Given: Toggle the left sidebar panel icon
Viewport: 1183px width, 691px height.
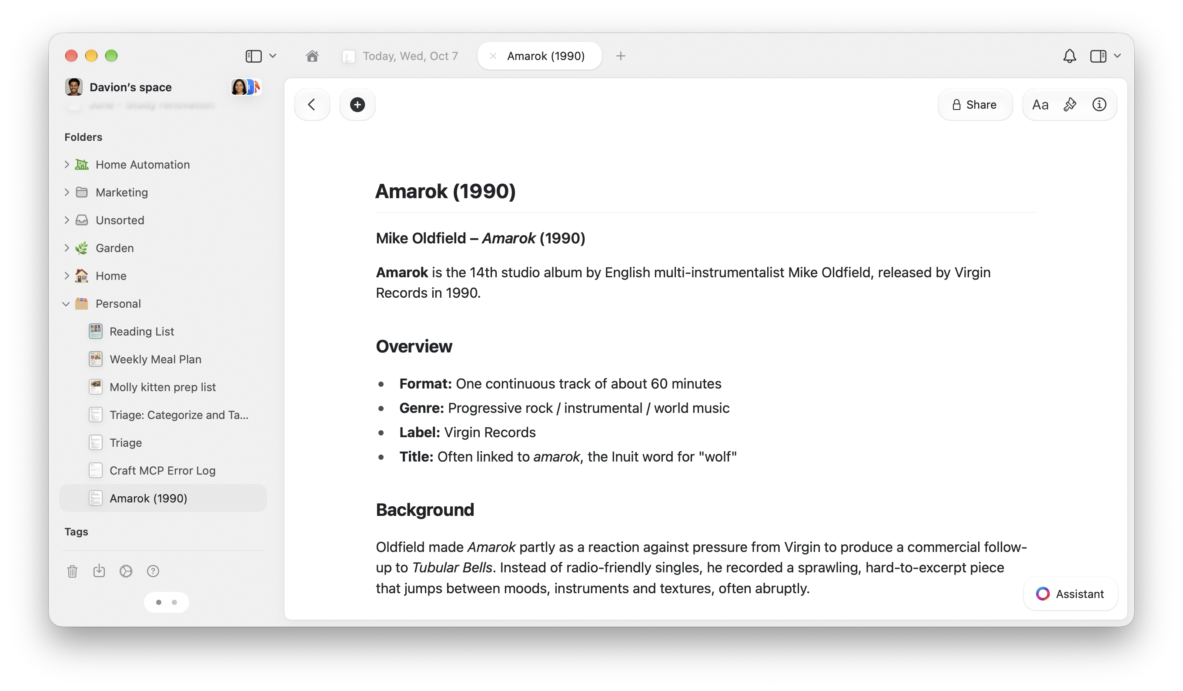Looking at the screenshot, I should [254, 56].
